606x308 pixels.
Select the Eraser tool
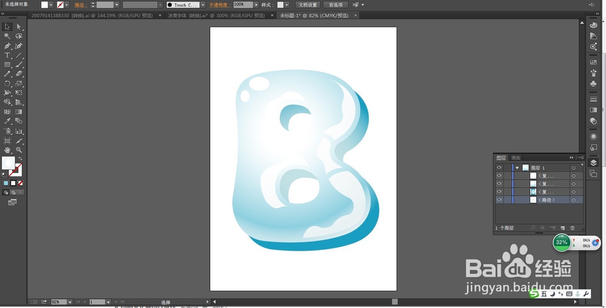[19, 74]
